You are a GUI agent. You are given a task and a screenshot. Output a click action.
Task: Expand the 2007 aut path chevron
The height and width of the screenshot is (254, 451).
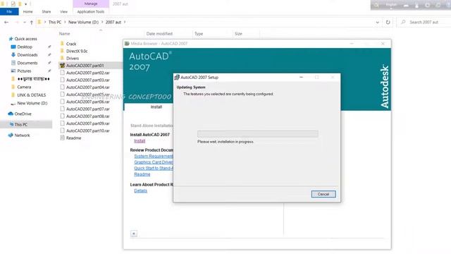(x=125, y=22)
